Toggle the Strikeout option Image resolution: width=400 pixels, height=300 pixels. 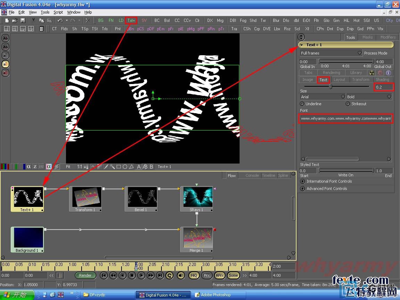pyautogui.click(x=356, y=104)
